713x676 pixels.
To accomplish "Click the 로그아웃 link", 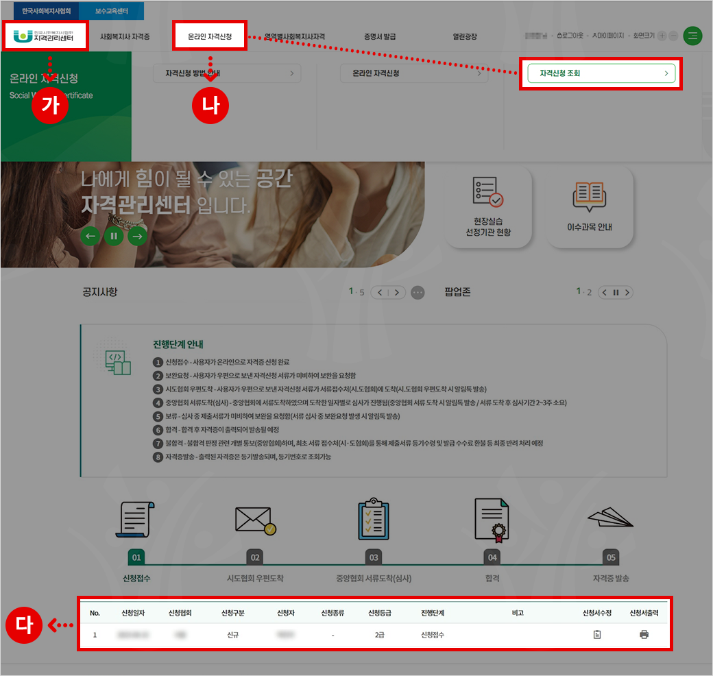I will point(570,36).
